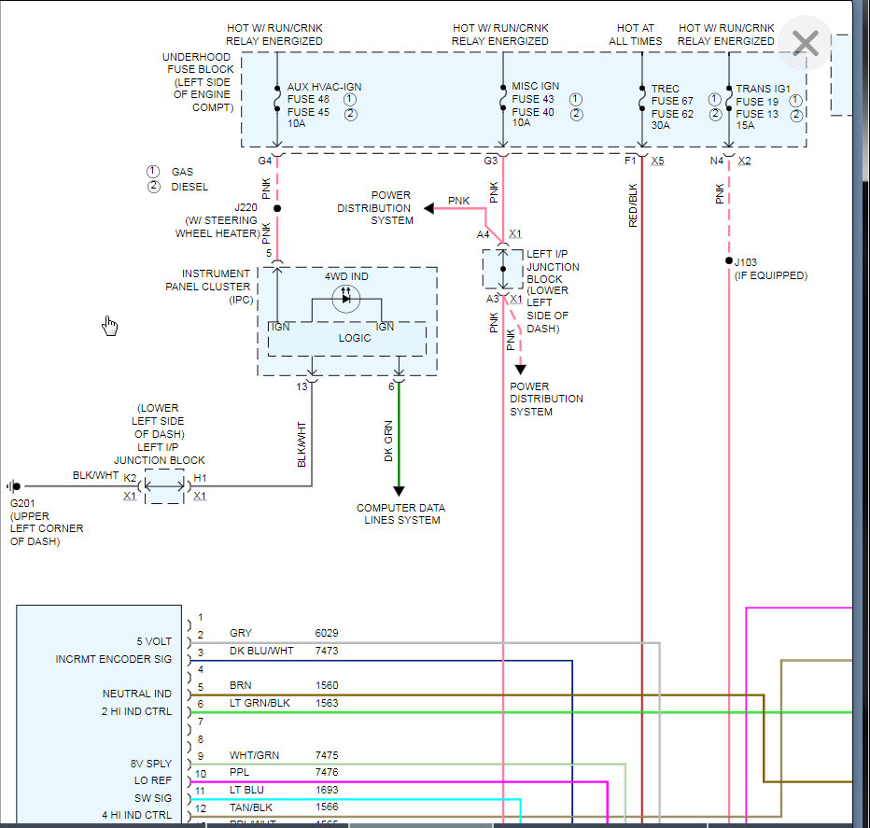
Task: Click the TRANS IG1 fuse symbol
Action: pos(728,98)
